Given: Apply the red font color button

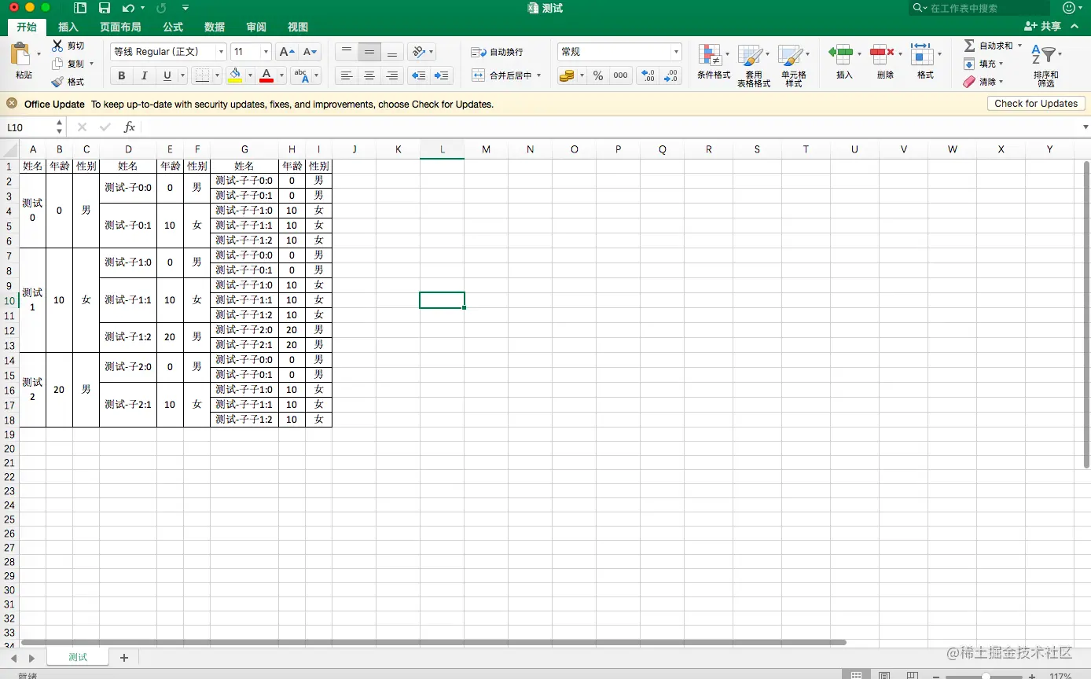Looking at the screenshot, I should pyautogui.click(x=266, y=75).
